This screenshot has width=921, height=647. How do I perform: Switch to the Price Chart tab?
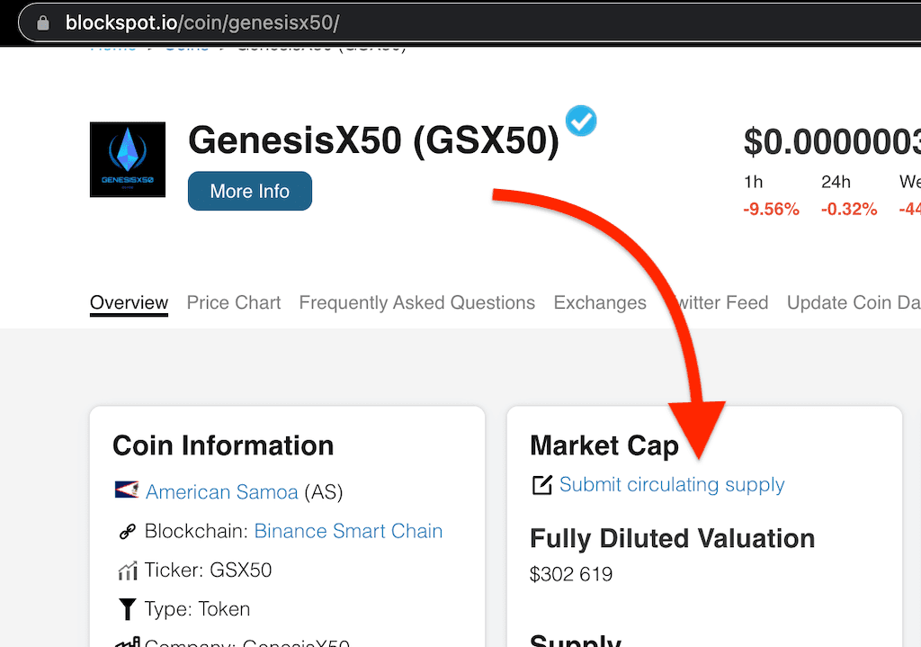[234, 302]
